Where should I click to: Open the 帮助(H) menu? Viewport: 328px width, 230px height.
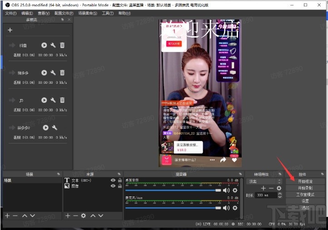(x=124, y=13)
